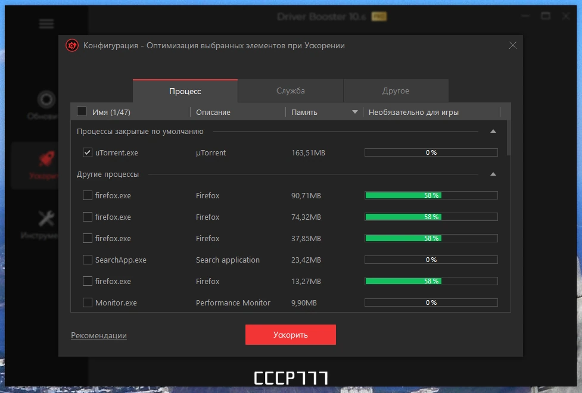Collapse the Процессы закрытые по умолчанию section
582x393 pixels.
point(493,132)
